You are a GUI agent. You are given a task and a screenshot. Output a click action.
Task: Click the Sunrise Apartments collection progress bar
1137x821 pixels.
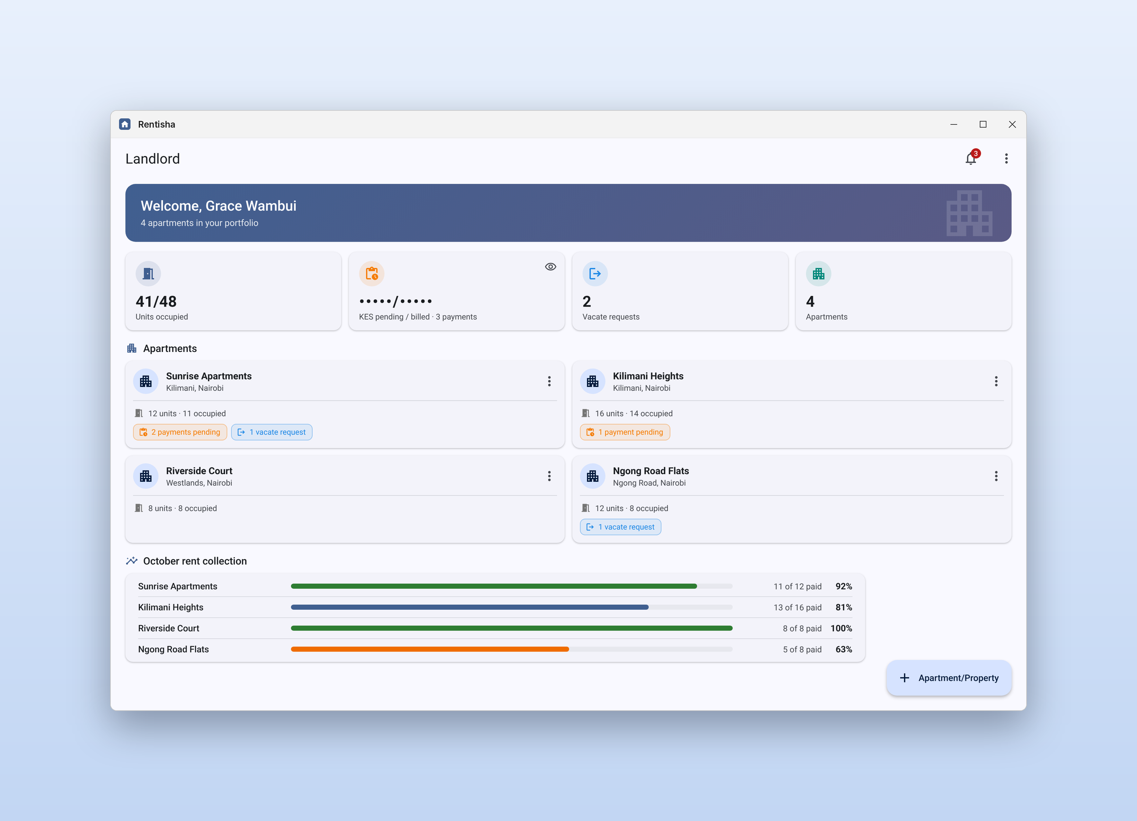tap(511, 586)
